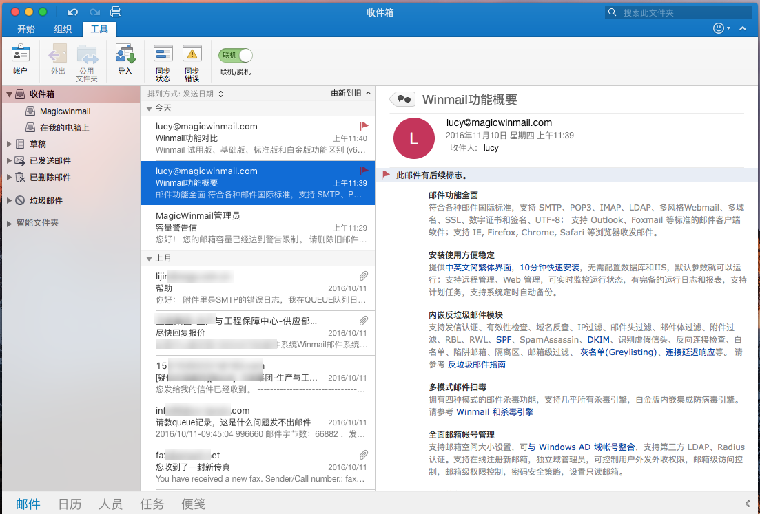Switch to the 开始 tab
This screenshot has width=760, height=514.
[x=26, y=29]
